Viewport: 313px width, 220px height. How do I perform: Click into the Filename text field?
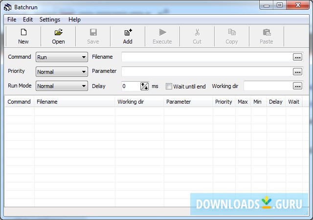coord(207,57)
